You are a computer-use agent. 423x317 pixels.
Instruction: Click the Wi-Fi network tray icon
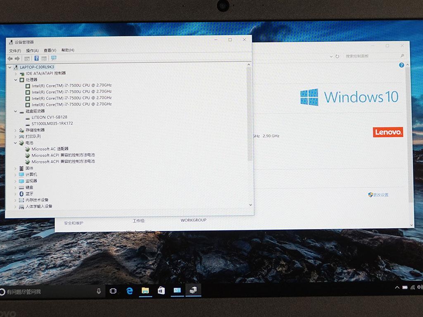coord(413,287)
